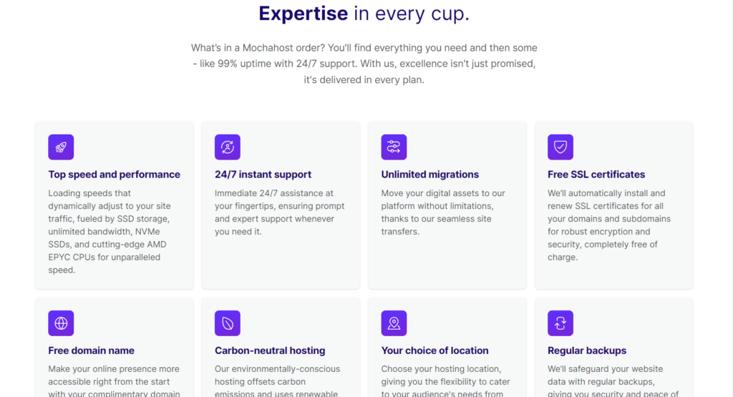Click the Carbon-neutral hosting heading
Image resolution: width=733 pixels, height=397 pixels.
[x=270, y=351]
